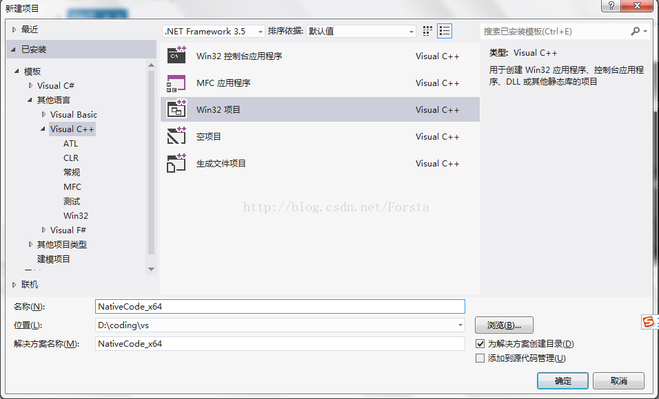This screenshot has height=399, width=659.
Task: Select the Visual Basic tree item
Action: [x=74, y=114]
